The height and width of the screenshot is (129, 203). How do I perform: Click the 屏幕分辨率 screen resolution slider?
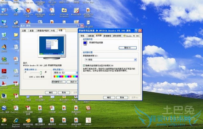40,73
